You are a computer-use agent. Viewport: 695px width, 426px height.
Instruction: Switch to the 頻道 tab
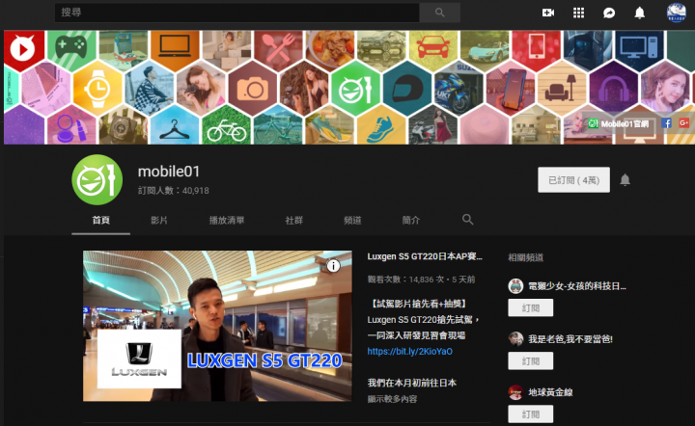tap(352, 220)
